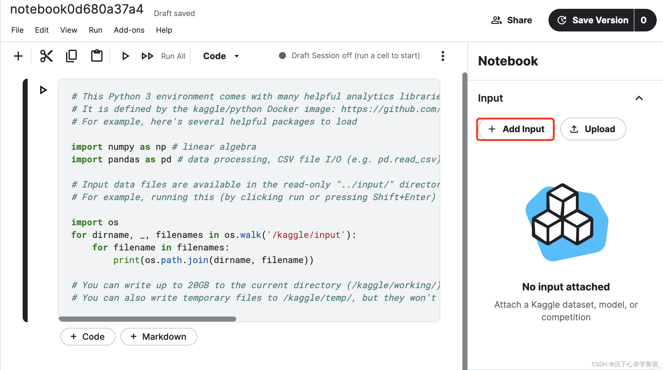
Task: Select the View menu item
Action: click(x=68, y=30)
